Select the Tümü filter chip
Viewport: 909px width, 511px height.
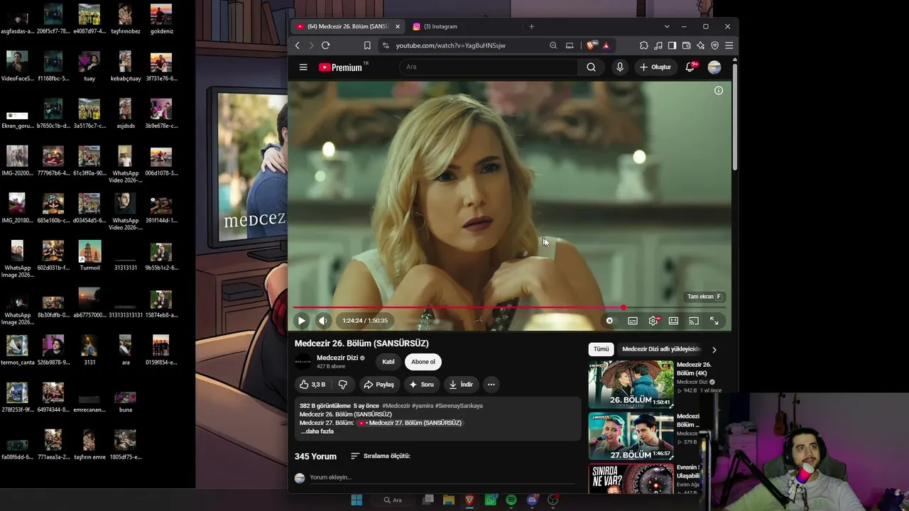point(602,349)
